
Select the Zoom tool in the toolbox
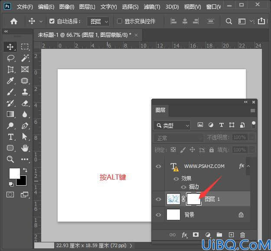tap(10, 159)
